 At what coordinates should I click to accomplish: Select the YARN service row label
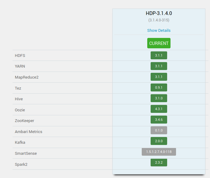[x=20, y=66]
